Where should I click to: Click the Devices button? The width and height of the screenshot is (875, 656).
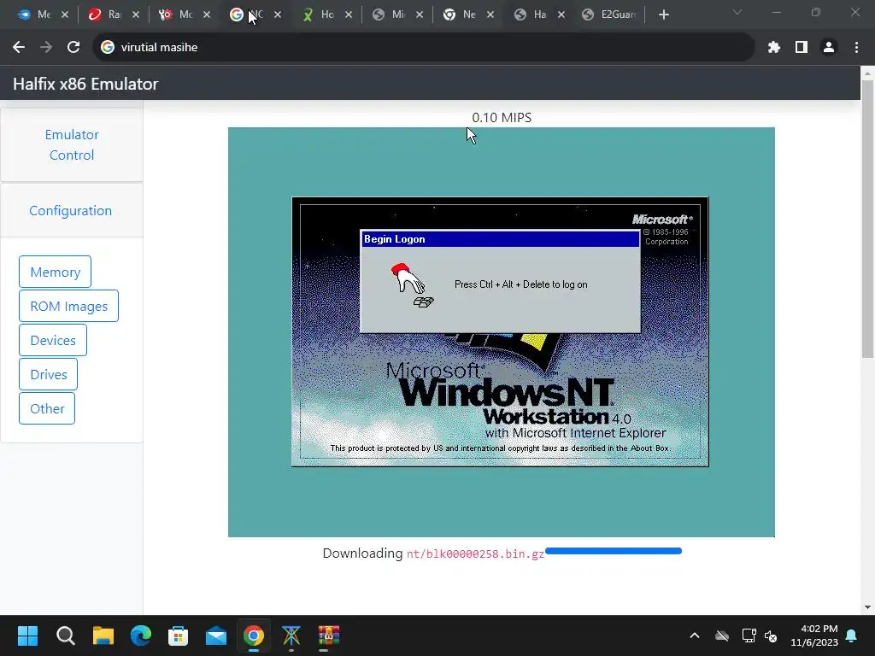point(53,340)
